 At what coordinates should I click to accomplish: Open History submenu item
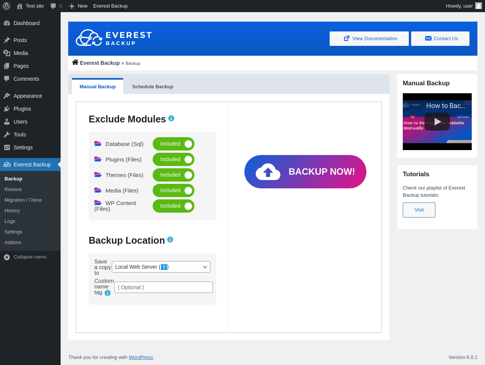pyautogui.click(x=12, y=211)
